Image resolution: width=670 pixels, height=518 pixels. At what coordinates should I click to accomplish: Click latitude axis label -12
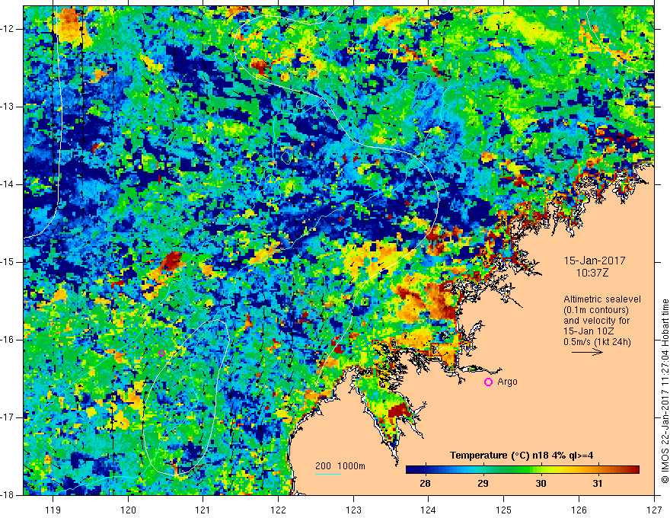point(8,29)
